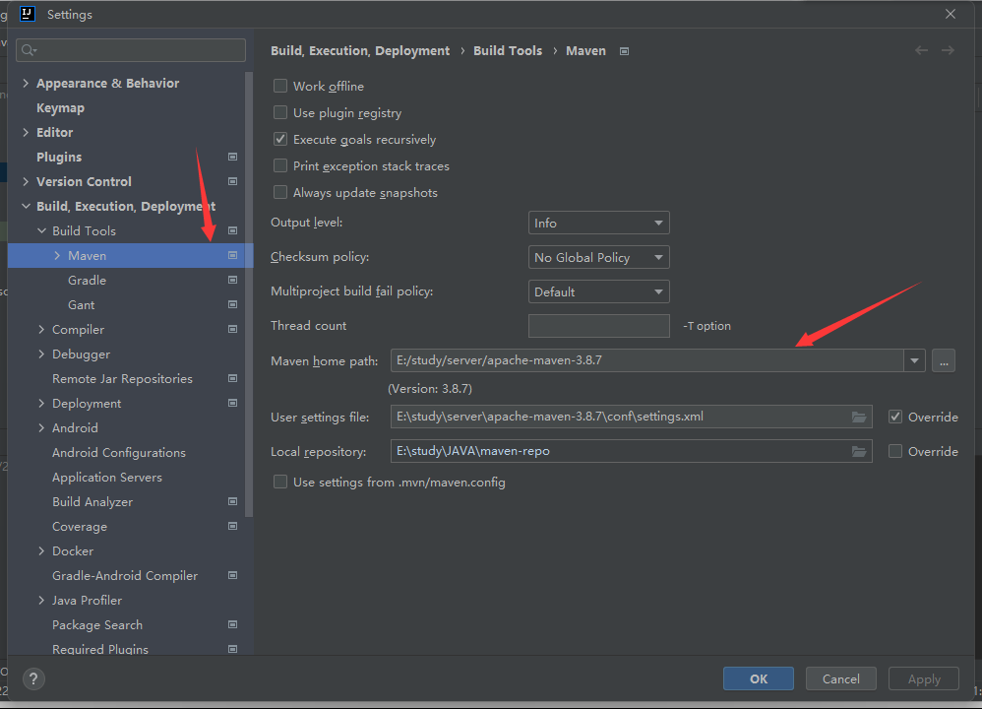This screenshot has width=982, height=709.
Task: Close the Settings dialog
Action: (951, 14)
